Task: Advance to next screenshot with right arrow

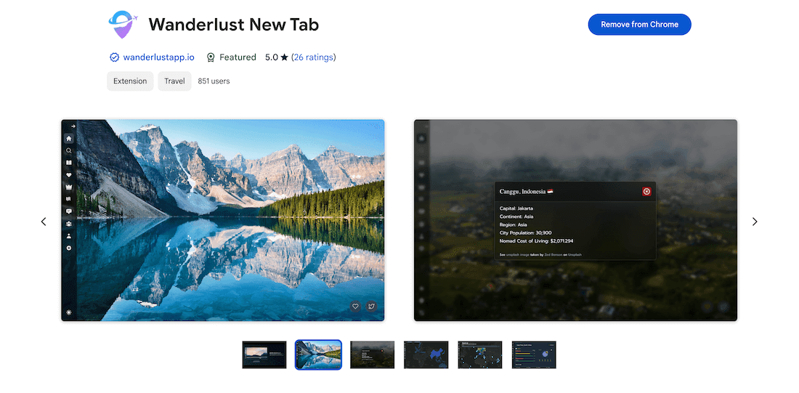Action: click(x=755, y=222)
